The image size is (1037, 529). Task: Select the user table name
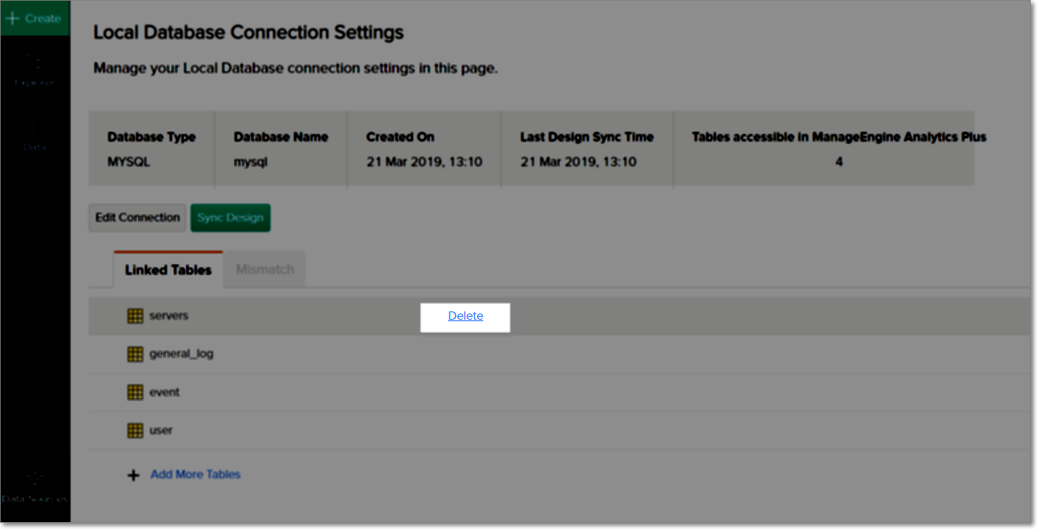(161, 430)
